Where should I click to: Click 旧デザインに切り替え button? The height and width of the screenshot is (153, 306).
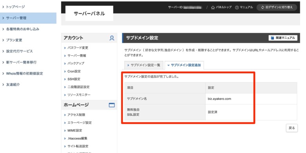pyautogui.click(x=277, y=7)
